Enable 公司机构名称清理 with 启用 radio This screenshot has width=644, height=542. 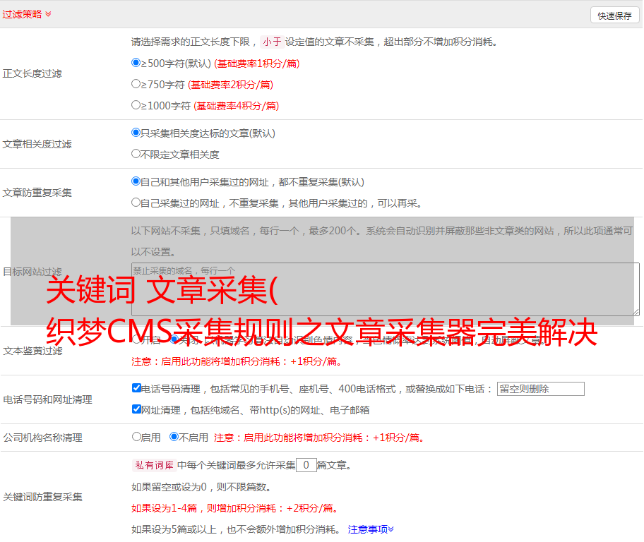click(x=136, y=437)
